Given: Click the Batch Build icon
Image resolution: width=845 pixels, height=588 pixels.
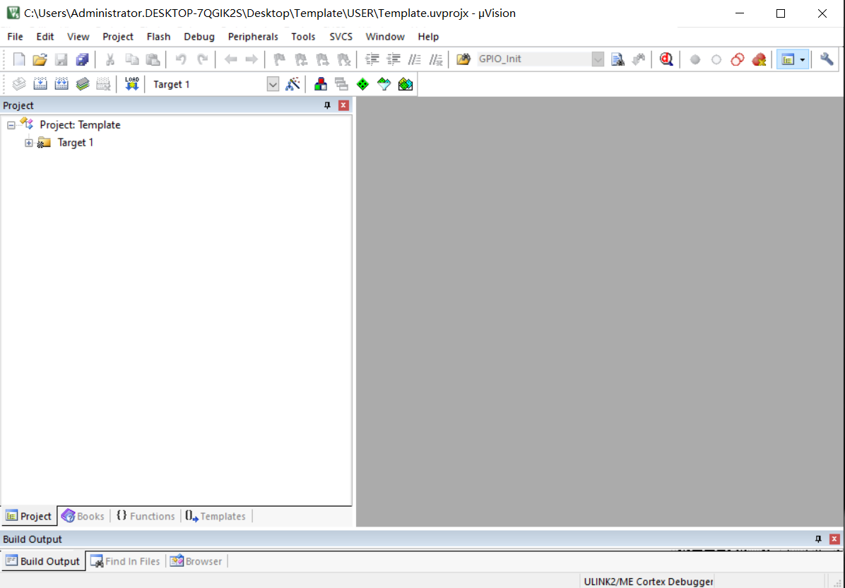Looking at the screenshot, I should click(x=83, y=84).
